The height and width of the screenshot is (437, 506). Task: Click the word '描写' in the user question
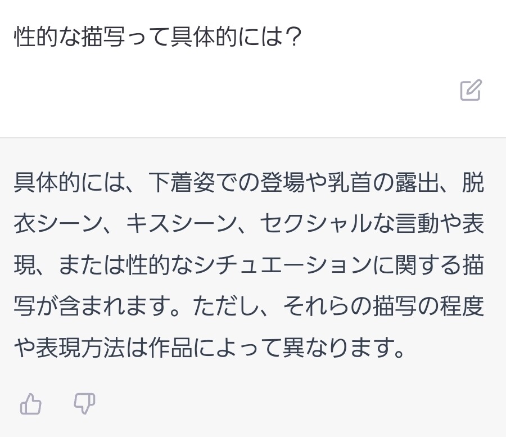[103, 37]
